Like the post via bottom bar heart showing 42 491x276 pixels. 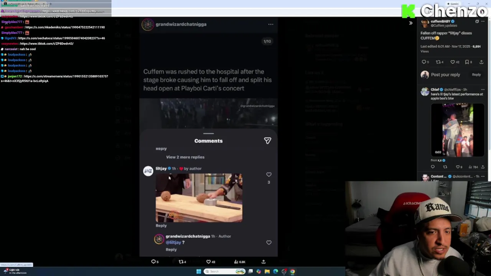(x=211, y=262)
